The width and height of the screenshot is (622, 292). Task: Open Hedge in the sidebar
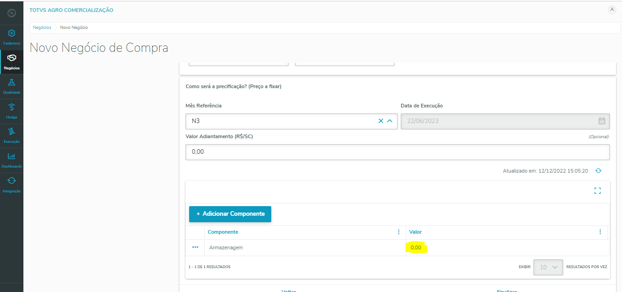coord(11,111)
